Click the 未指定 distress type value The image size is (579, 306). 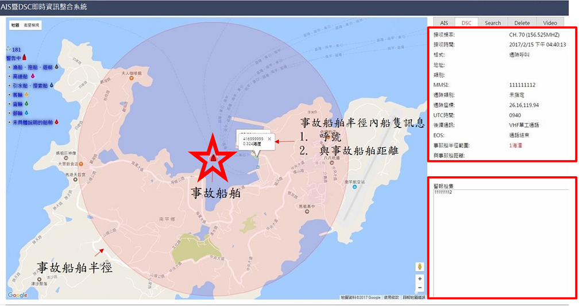516,95
